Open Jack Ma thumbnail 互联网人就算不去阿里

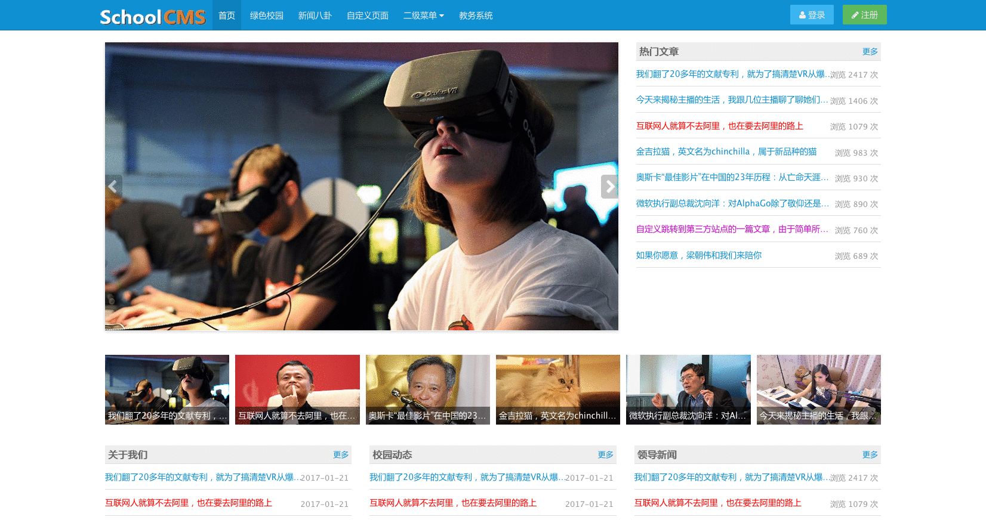pos(297,389)
